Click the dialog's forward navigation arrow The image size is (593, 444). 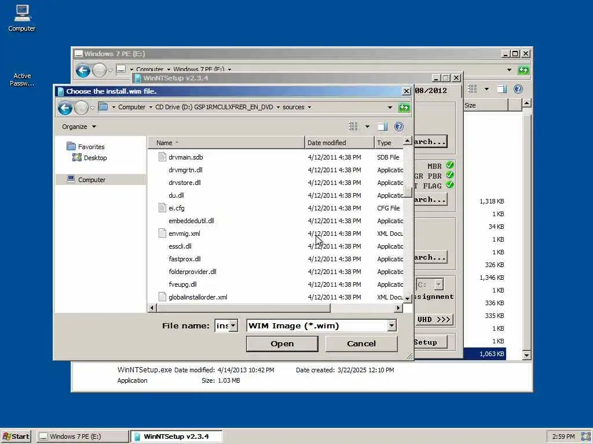[81, 108]
